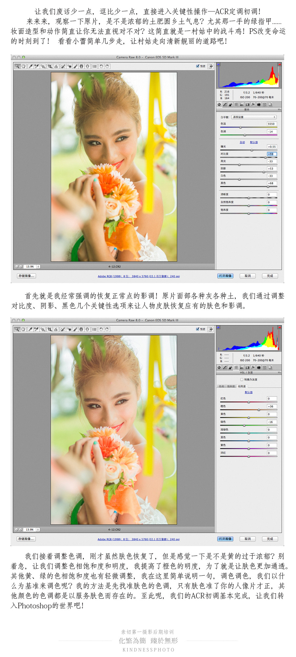Open HSL / 灰度 panel flyout menu

(x=279, y=373)
